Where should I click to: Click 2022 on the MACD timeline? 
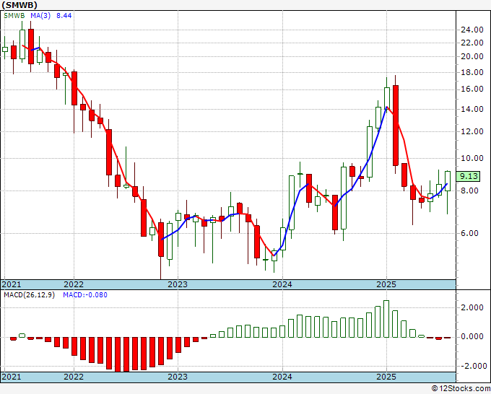coord(74,377)
